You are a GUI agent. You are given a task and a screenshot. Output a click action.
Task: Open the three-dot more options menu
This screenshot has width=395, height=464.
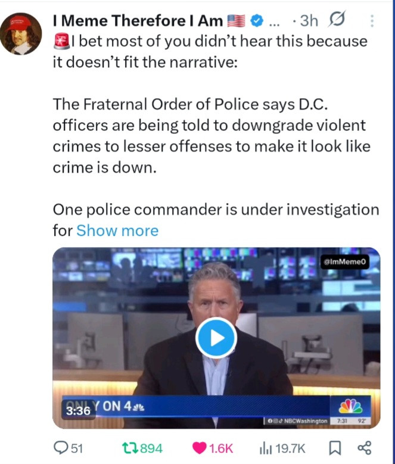click(x=372, y=21)
